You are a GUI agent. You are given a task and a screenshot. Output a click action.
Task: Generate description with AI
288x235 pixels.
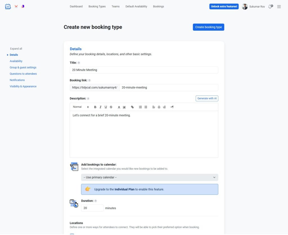(207, 98)
